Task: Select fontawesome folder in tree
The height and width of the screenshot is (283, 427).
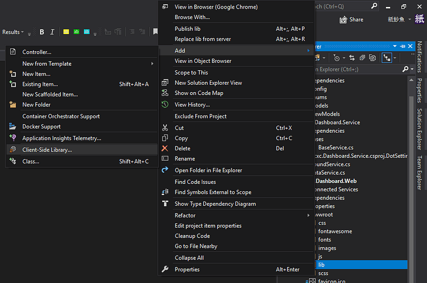Action: tap(335, 231)
